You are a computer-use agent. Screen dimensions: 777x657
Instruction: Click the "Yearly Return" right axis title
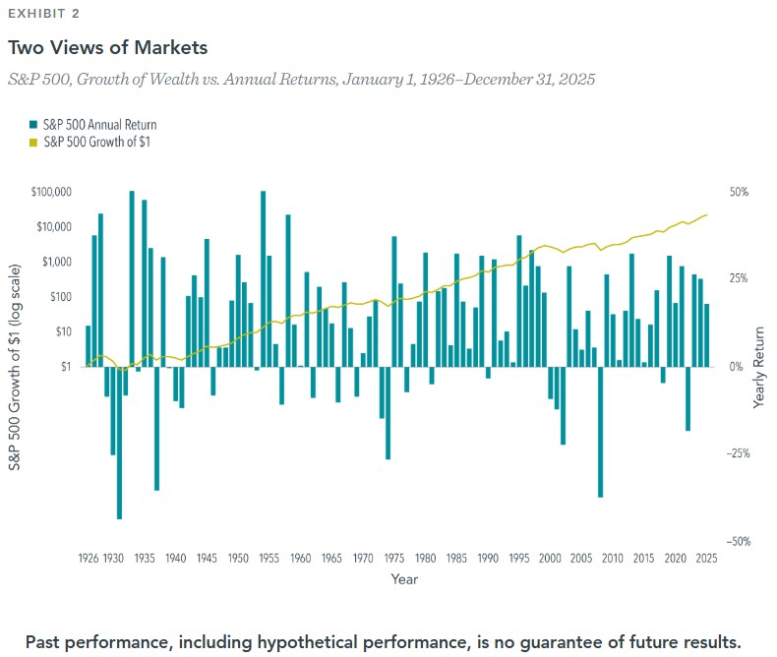coord(758,367)
